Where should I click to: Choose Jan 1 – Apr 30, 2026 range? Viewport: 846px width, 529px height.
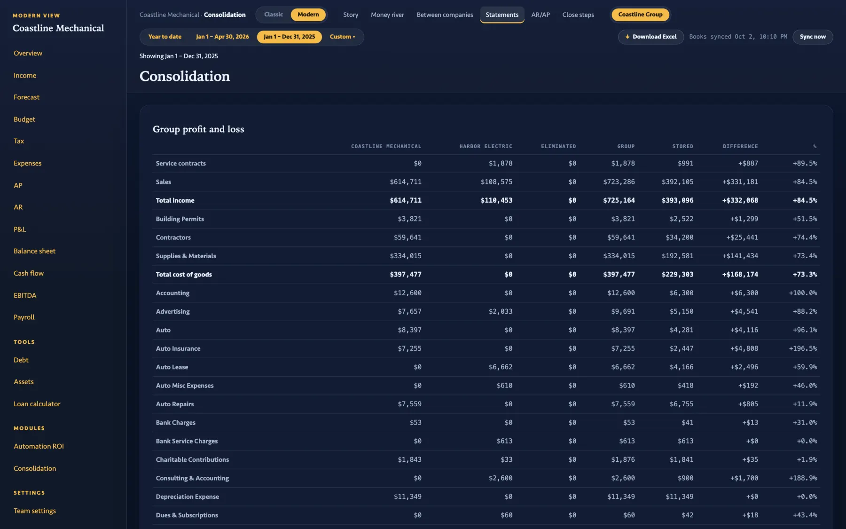tap(222, 37)
